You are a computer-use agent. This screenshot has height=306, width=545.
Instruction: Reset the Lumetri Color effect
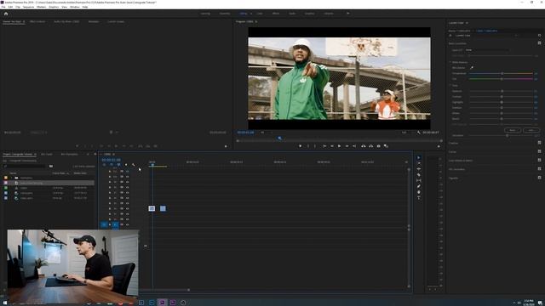539,36
